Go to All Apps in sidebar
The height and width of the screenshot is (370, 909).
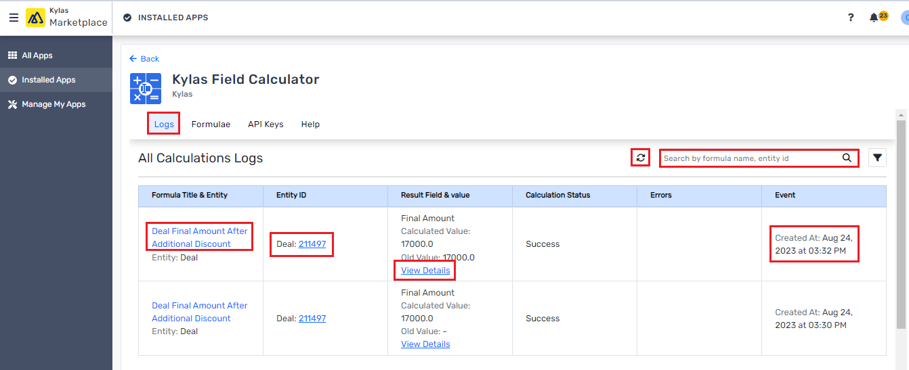37,55
